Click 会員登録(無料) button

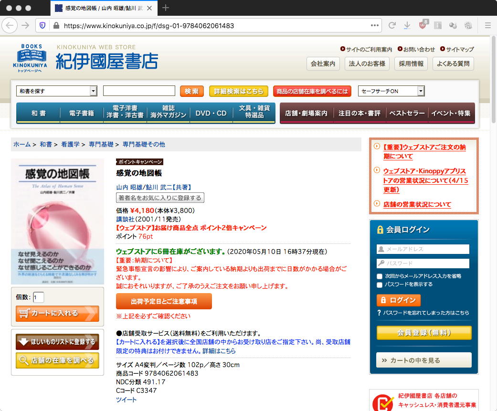point(424,333)
